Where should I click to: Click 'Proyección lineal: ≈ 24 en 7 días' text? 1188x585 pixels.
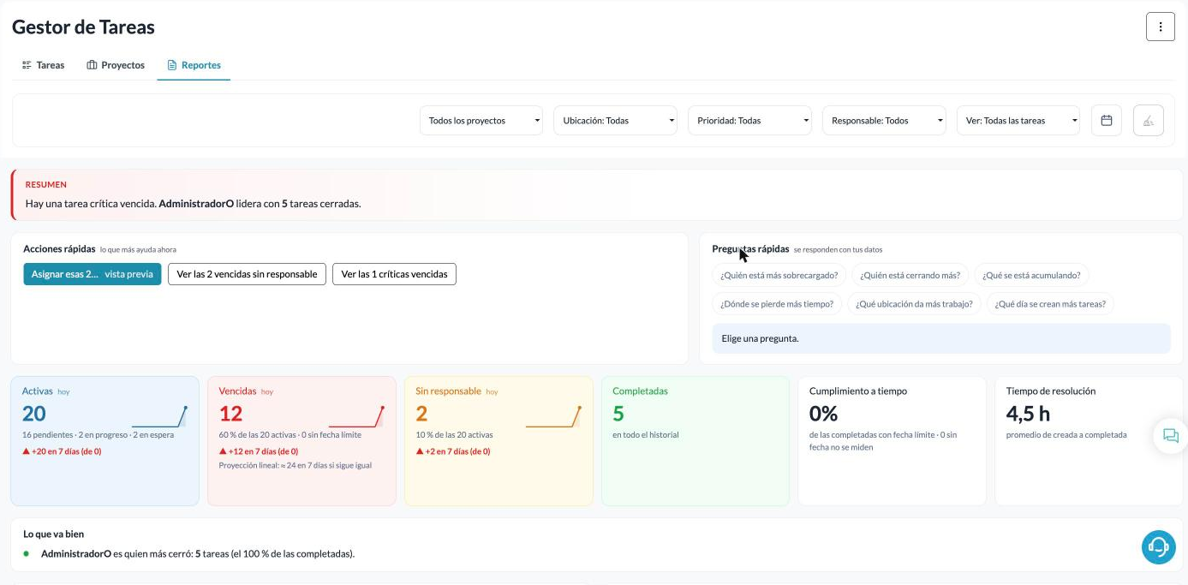pyautogui.click(x=296, y=466)
